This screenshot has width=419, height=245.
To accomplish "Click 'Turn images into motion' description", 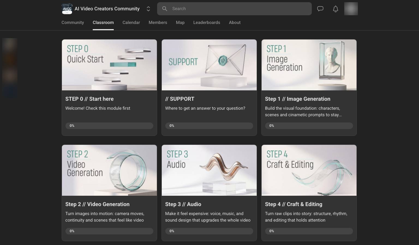I will 105,217.
